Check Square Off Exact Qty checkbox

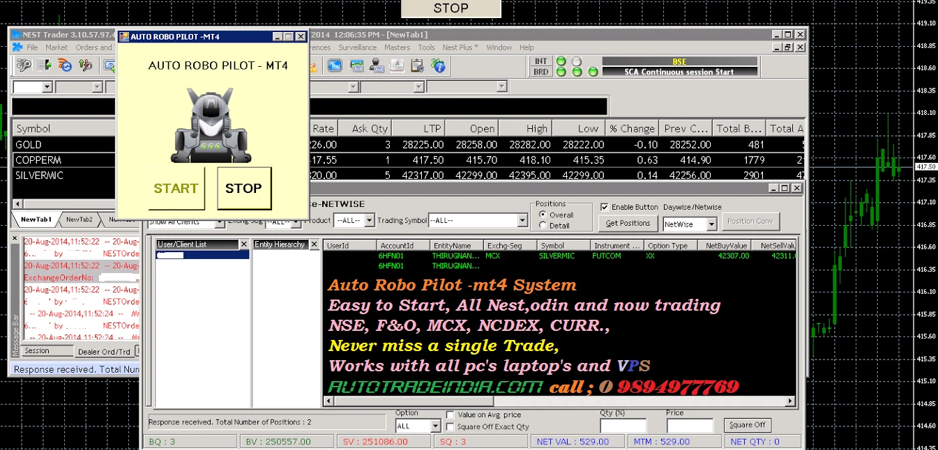pos(451,426)
